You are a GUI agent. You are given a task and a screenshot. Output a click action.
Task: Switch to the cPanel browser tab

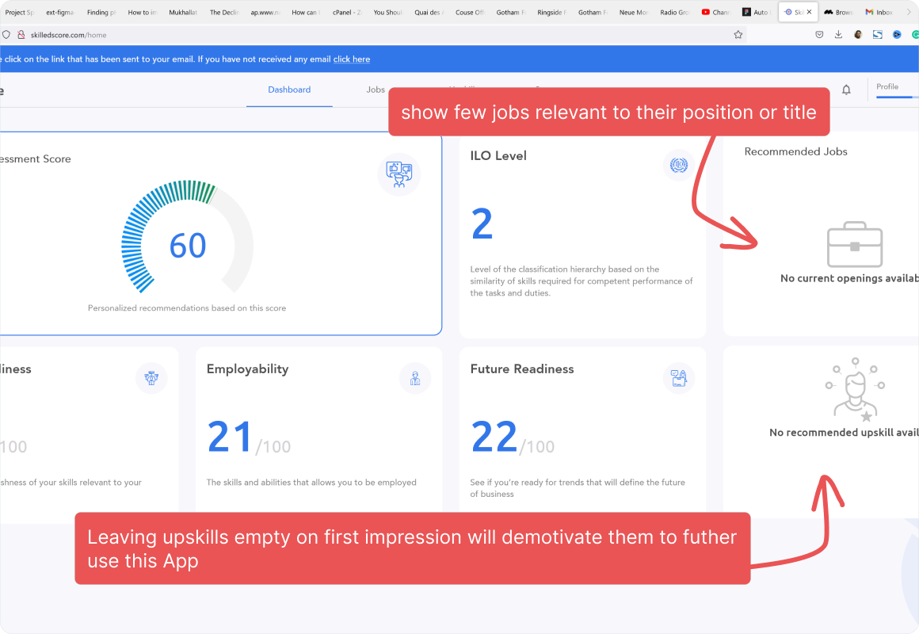tap(347, 12)
